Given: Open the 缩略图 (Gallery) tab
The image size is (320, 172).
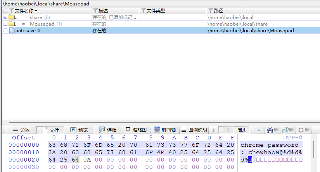Looking at the screenshot, I should coord(136,130).
